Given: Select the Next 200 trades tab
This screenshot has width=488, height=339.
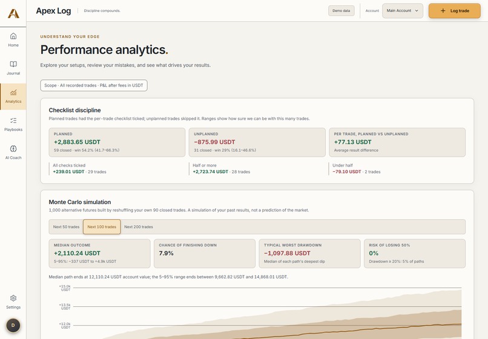Looking at the screenshot, I should (139, 226).
